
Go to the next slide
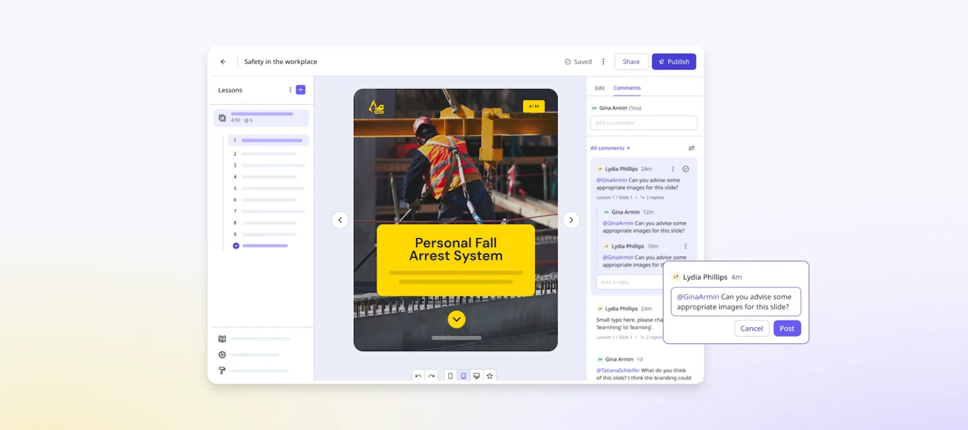click(571, 220)
